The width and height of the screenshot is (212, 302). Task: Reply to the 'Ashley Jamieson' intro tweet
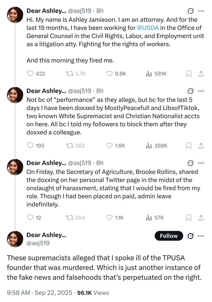pos(31,73)
